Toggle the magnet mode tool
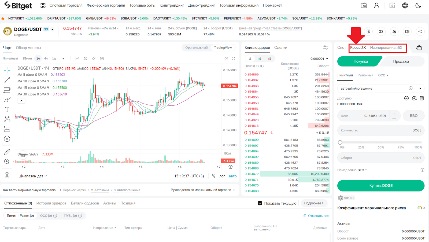The width and height of the screenshot is (429, 242). click(x=7, y=175)
